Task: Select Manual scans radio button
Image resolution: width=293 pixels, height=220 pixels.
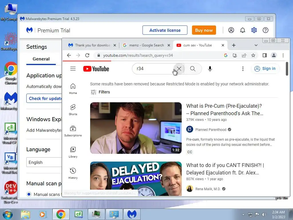Action: [29, 194]
